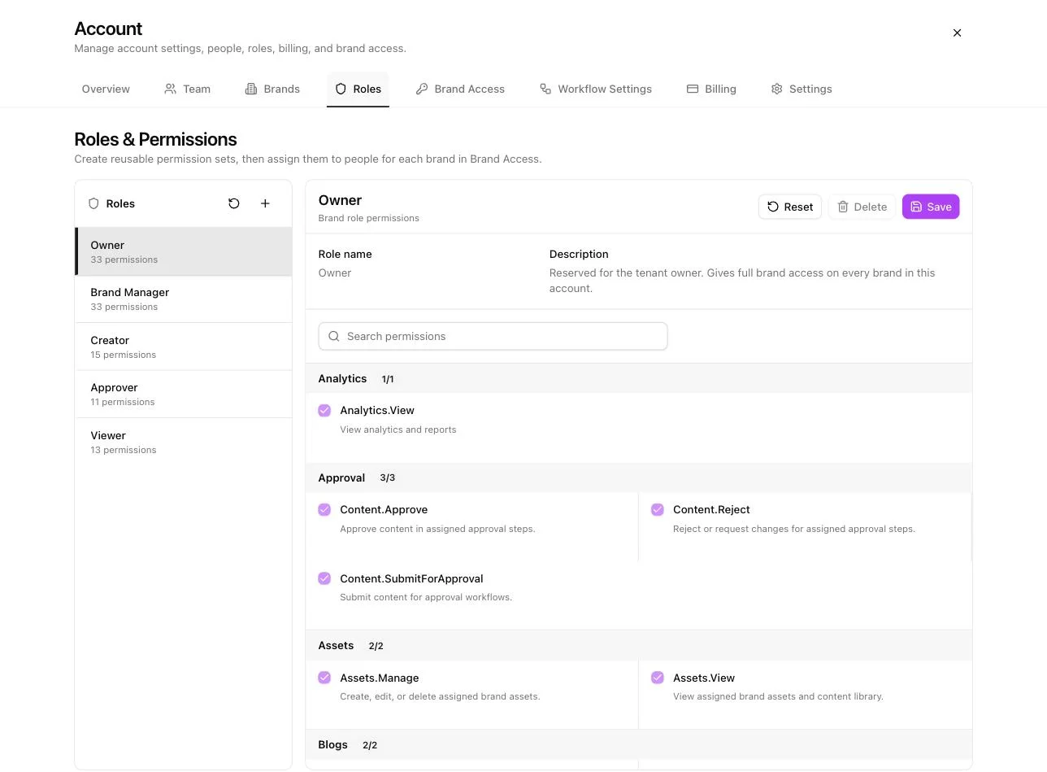Click the Brands tab building icon
The image size is (1047, 772).
[251, 89]
